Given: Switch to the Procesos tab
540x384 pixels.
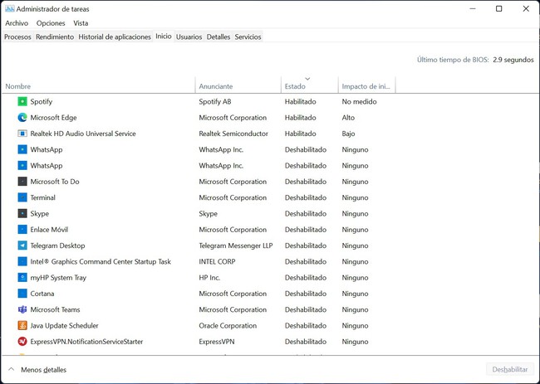Looking at the screenshot, I should (x=17, y=36).
